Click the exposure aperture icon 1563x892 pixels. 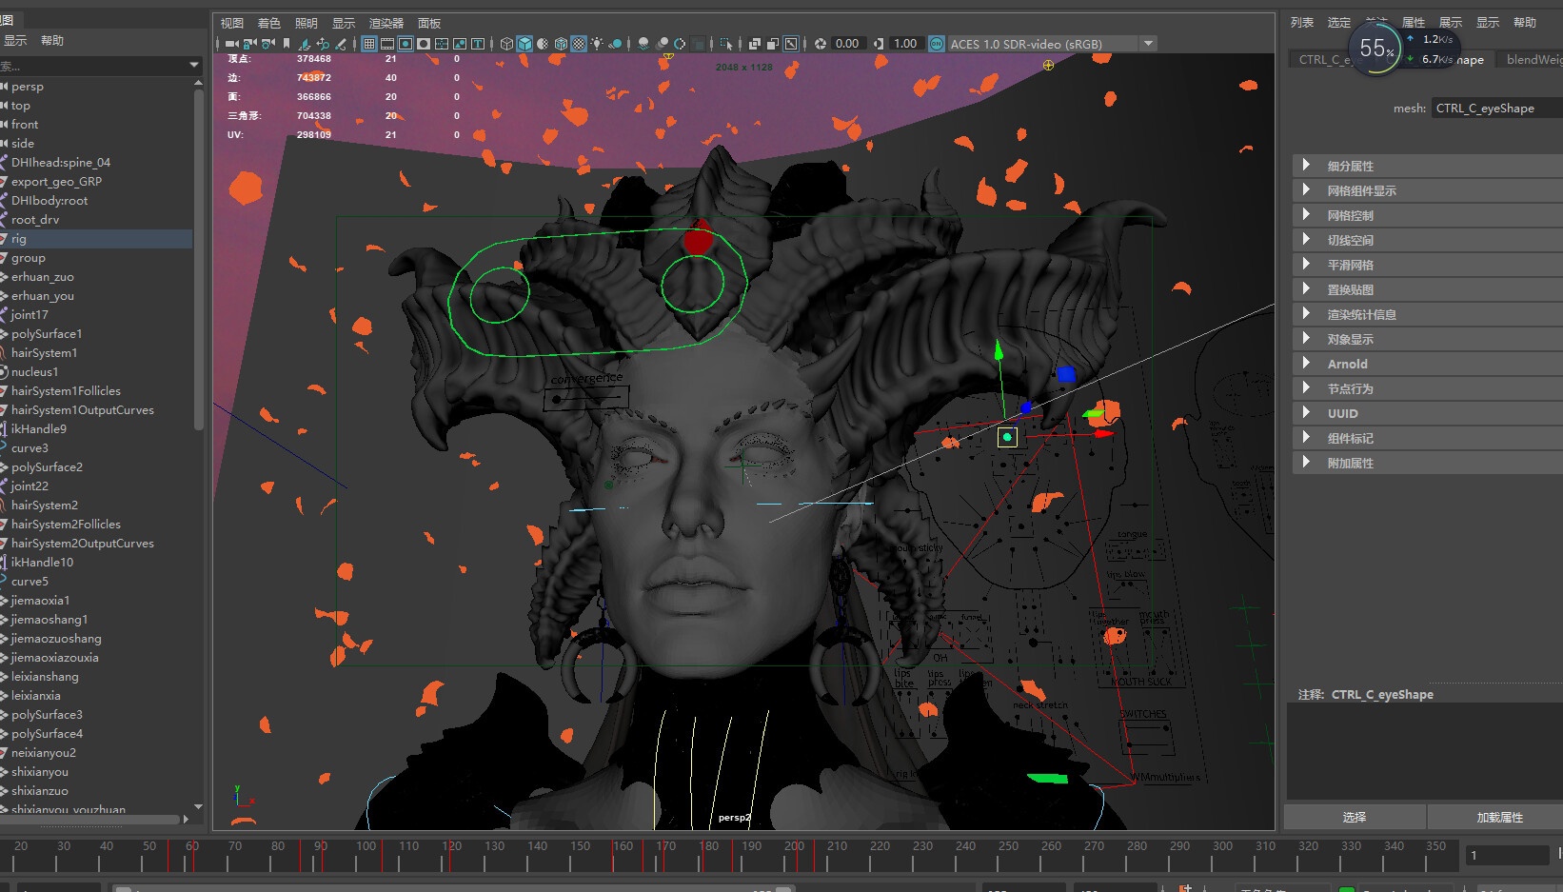(821, 44)
